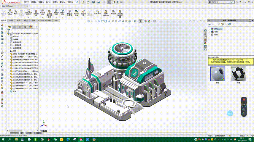
Task: Switch to the MBD ribbon tab
Action: pos(56,20)
